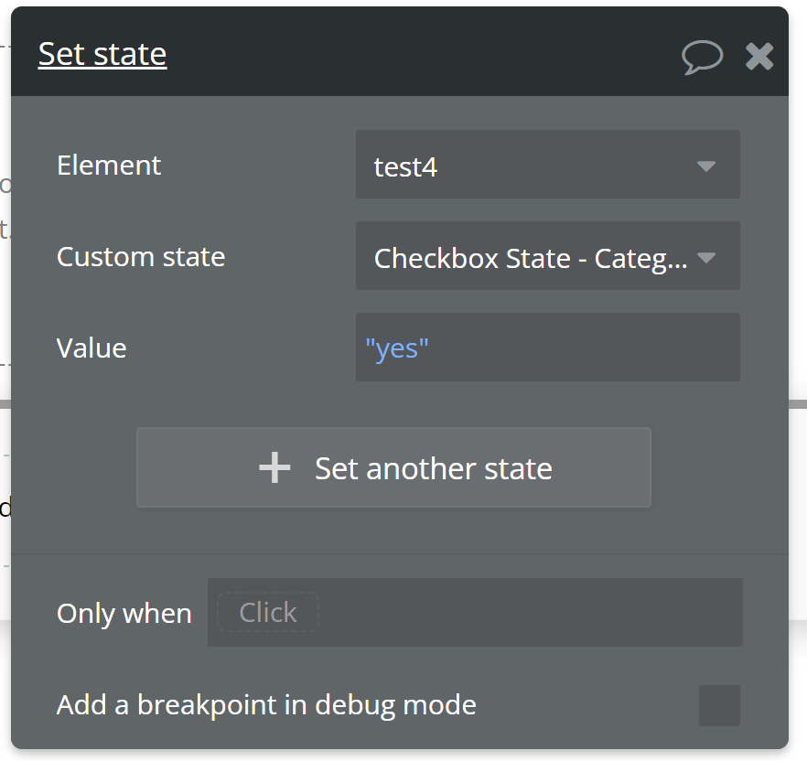Edit the blue "yes" value expression
807x761 pixels.
tap(397, 348)
